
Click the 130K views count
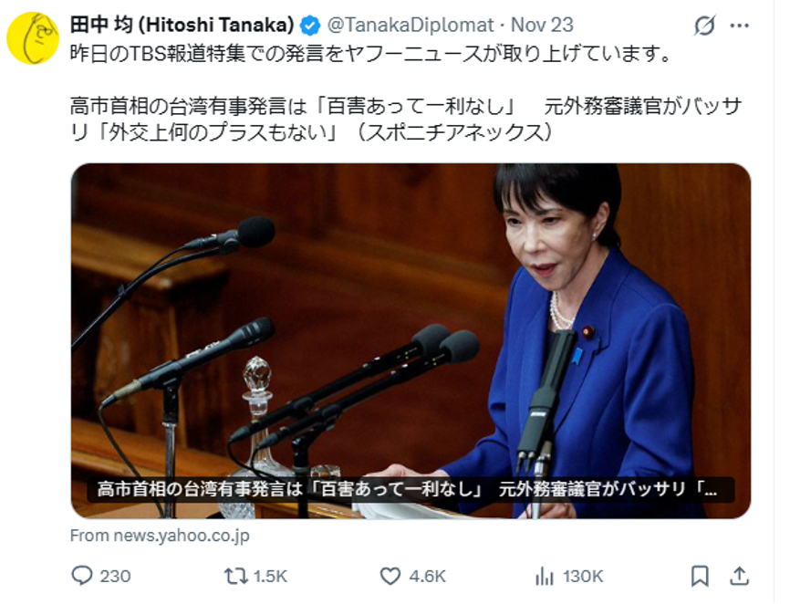point(582,576)
